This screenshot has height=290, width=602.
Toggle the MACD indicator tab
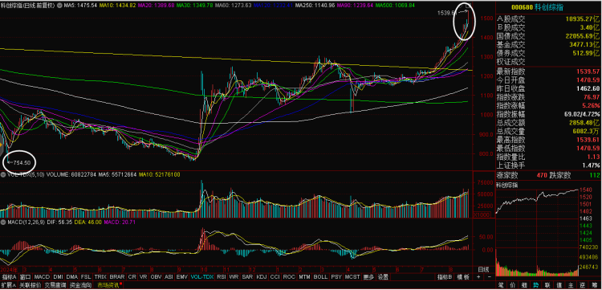[42, 277]
